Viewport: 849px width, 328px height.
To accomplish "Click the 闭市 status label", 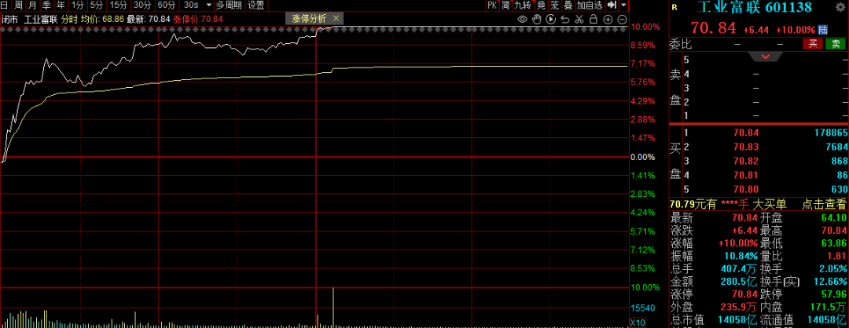I will (x=9, y=19).
